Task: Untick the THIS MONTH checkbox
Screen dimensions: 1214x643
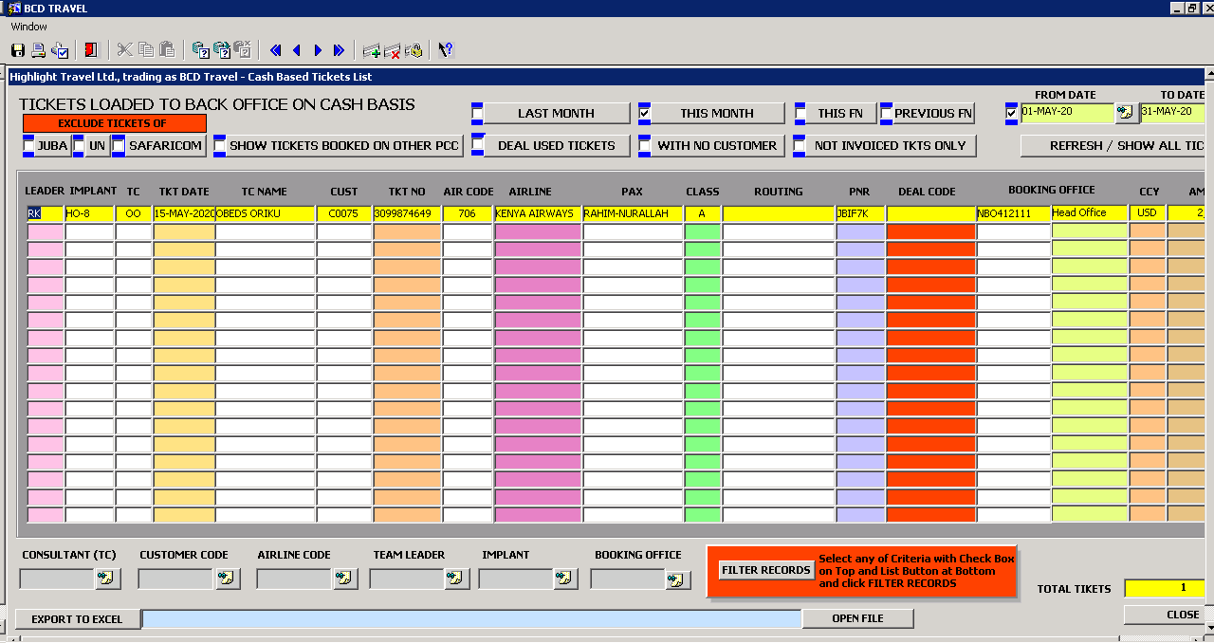Action: coord(645,113)
